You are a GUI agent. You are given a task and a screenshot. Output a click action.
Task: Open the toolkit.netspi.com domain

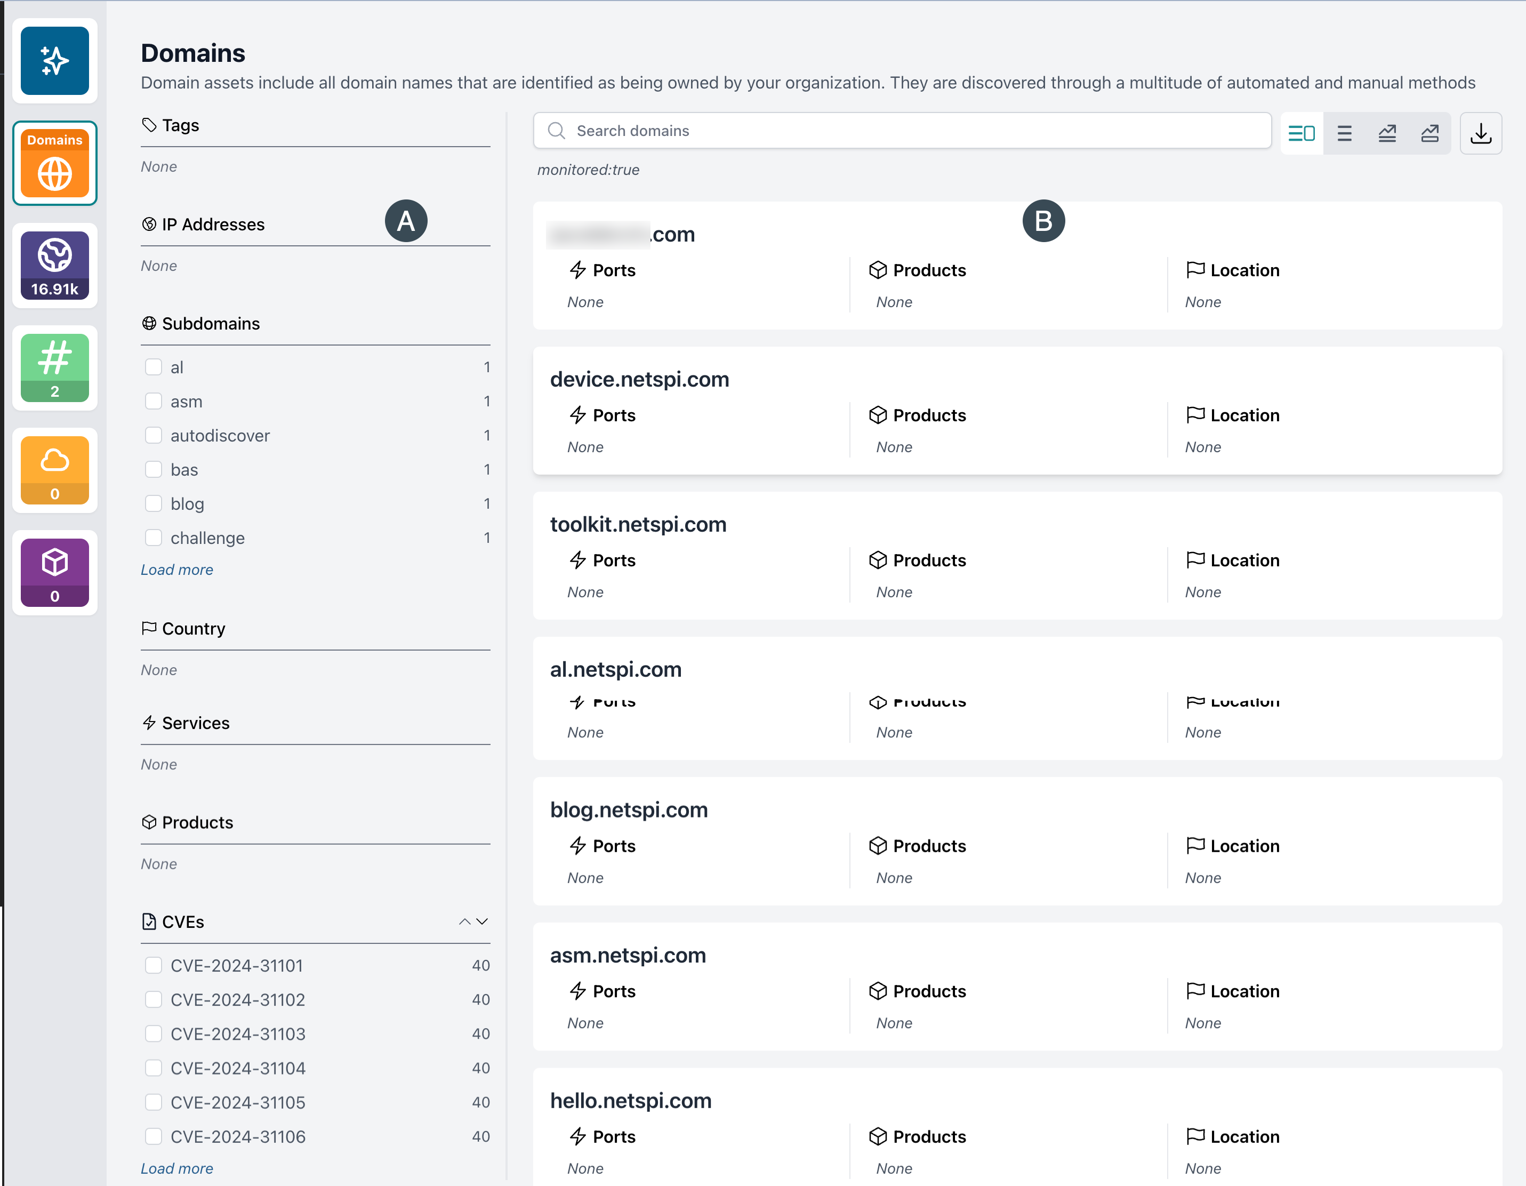coord(638,525)
